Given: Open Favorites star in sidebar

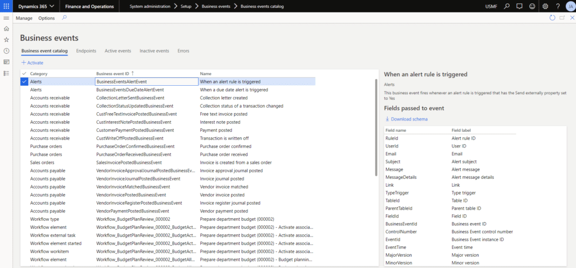Looking at the screenshot, I should (6, 40).
